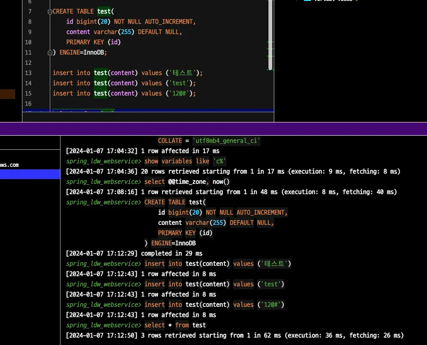Place cursor on editor line 'CREATE TABLE test('
The height and width of the screenshot is (345, 427).
tap(83, 11)
